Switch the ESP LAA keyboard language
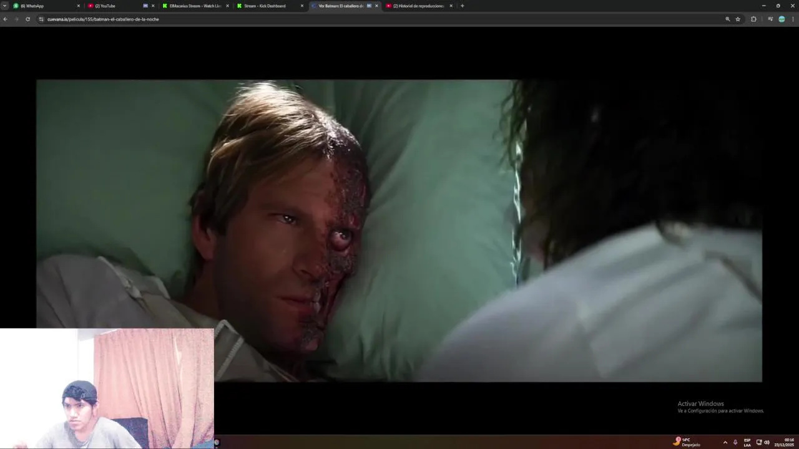This screenshot has width=799, height=449. [x=747, y=442]
